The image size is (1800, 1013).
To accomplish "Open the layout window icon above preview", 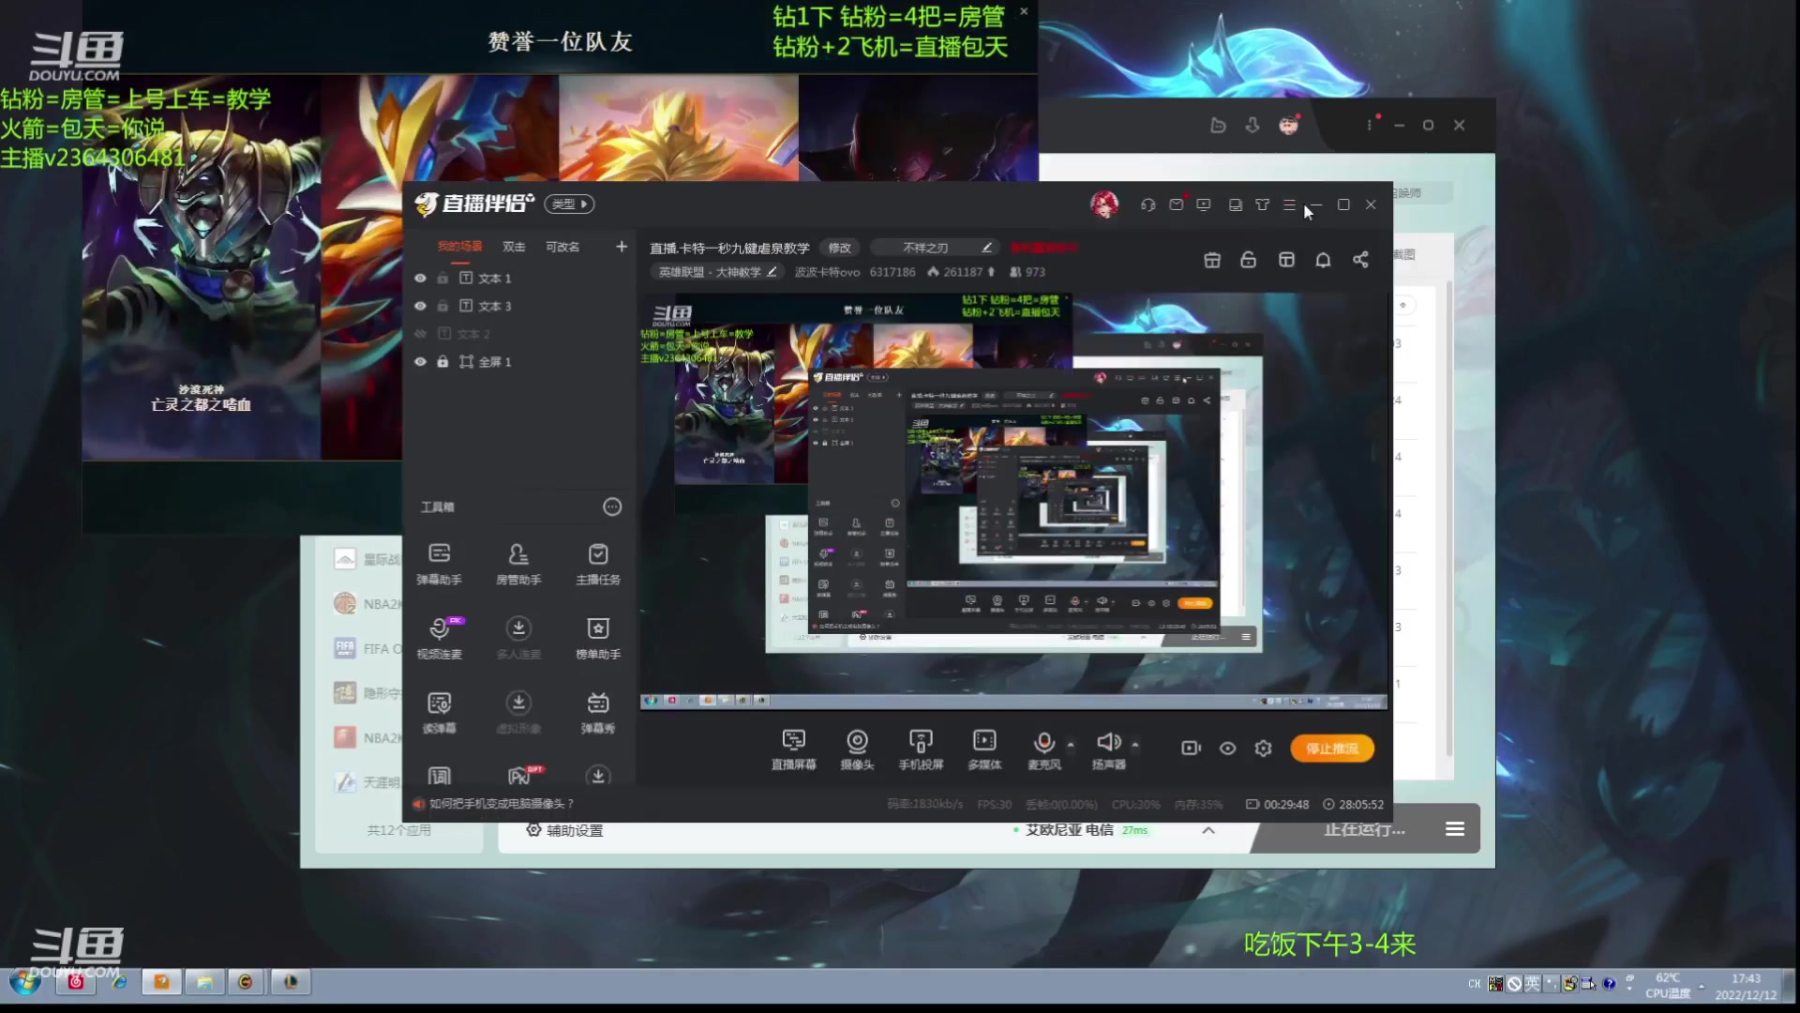I will 1286,260.
